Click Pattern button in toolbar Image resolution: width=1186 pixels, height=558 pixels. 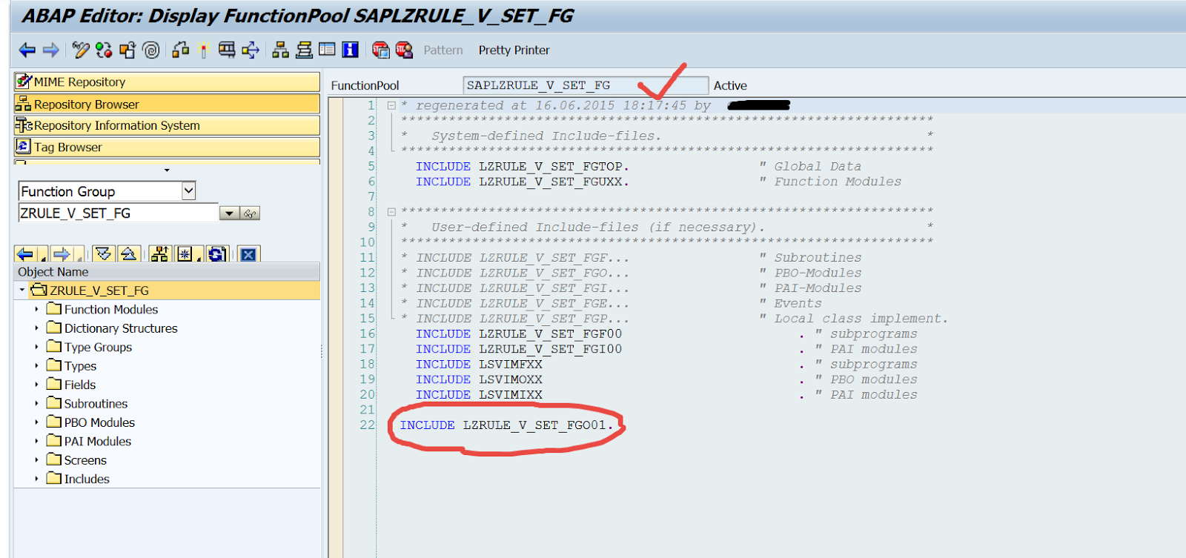[443, 50]
